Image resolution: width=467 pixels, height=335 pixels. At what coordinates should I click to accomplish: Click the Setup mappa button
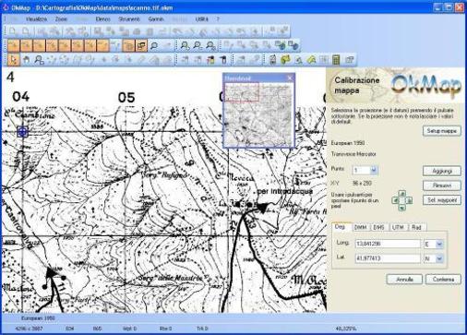coord(441,131)
